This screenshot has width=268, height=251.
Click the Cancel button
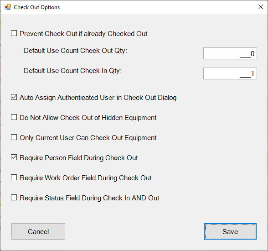click(38, 231)
